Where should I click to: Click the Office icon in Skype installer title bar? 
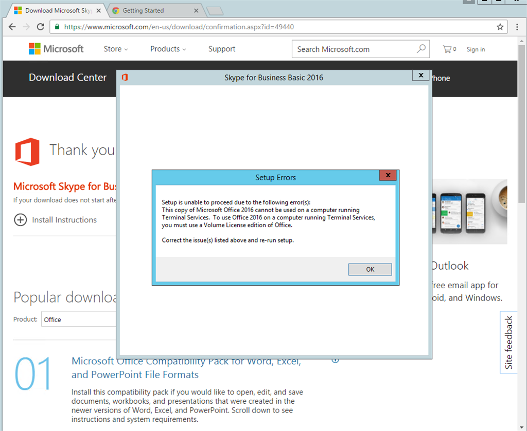(125, 78)
